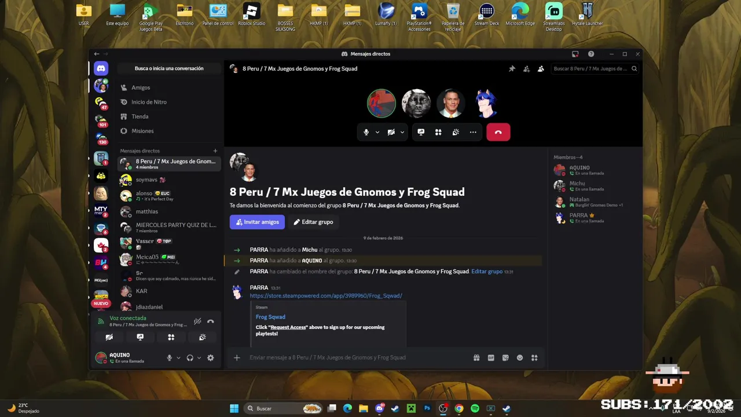Mute microphone in the call controls

click(366, 132)
